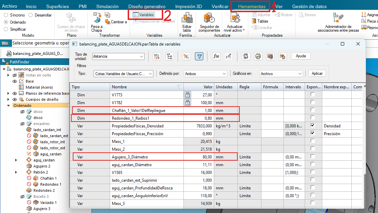Click the alphabetical sort icon in variable table
Image resolution: width=378 pixels, height=213 pixels.
click(157, 56)
